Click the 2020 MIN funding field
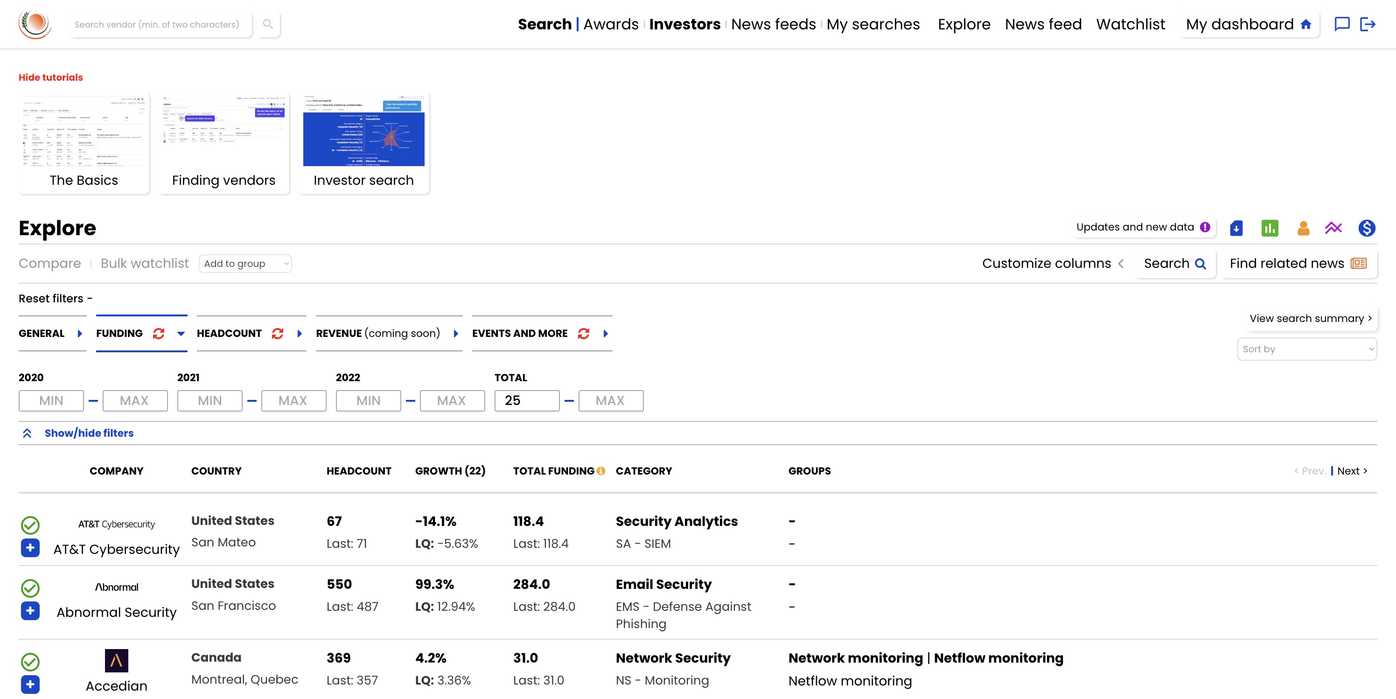This screenshot has height=699, width=1396. (x=51, y=400)
